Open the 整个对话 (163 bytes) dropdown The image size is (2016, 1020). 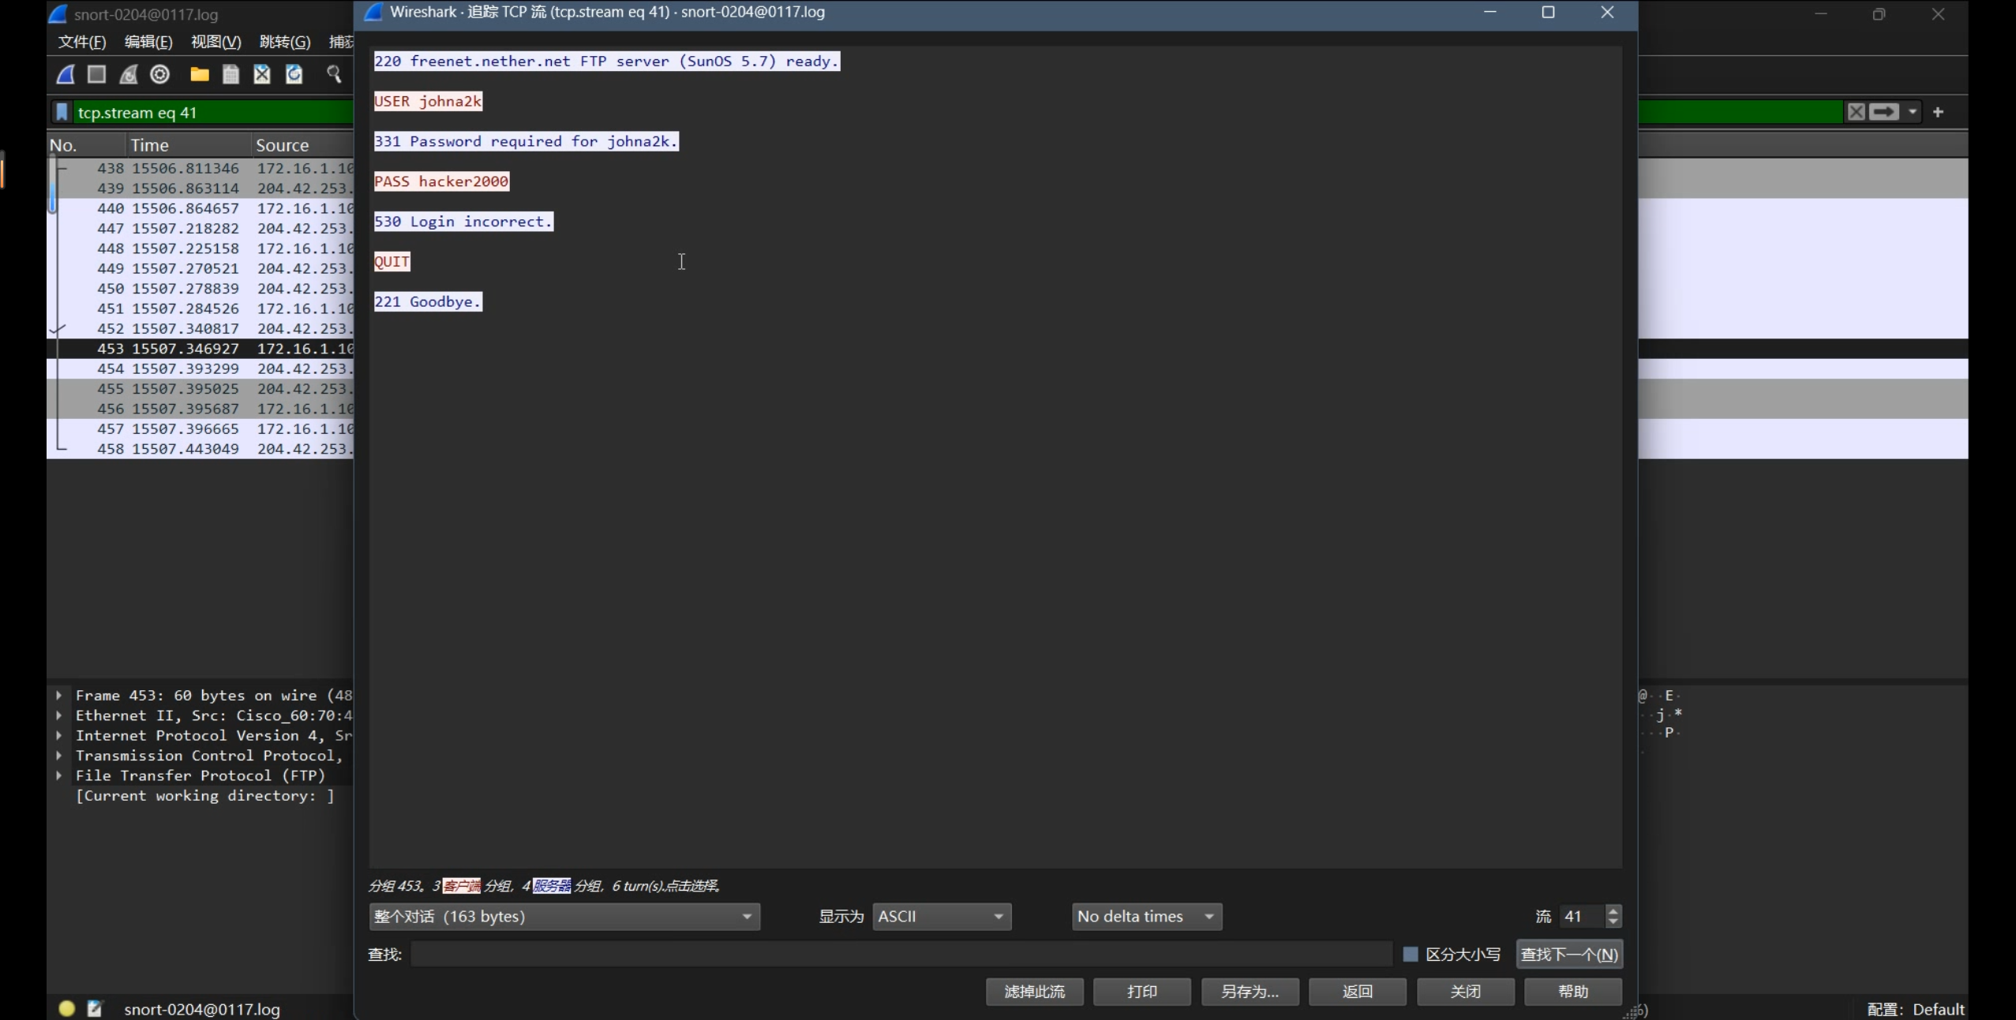click(564, 917)
